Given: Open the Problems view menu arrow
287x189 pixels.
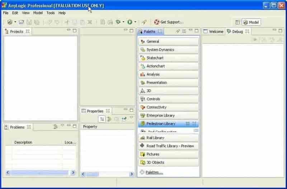Looking at the screenshot, I should (62, 125).
